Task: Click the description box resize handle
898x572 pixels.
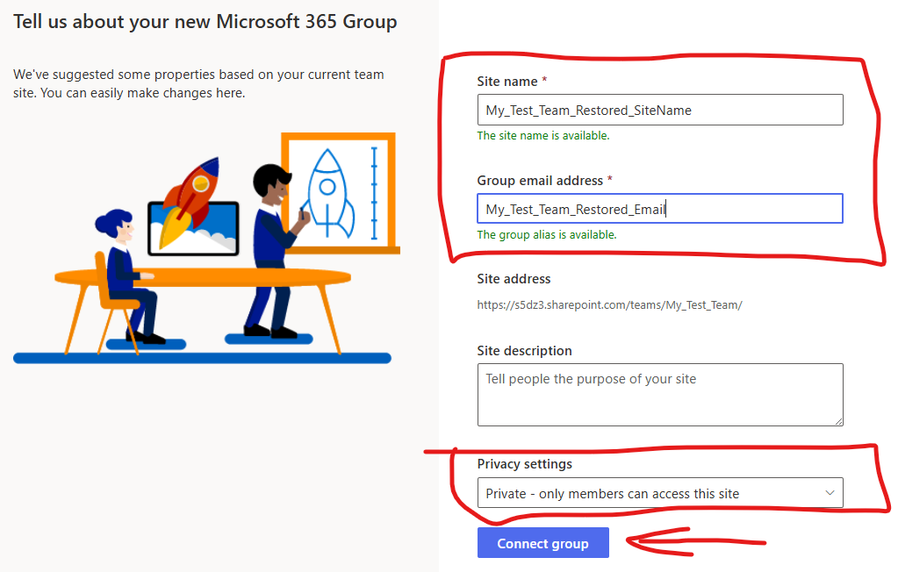Action: [x=838, y=421]
